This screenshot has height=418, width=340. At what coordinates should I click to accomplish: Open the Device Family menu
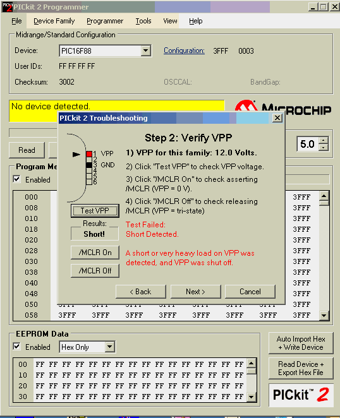point(54,21)
